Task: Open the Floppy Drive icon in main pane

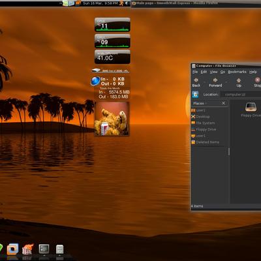Action: click(x=251, y=110)
